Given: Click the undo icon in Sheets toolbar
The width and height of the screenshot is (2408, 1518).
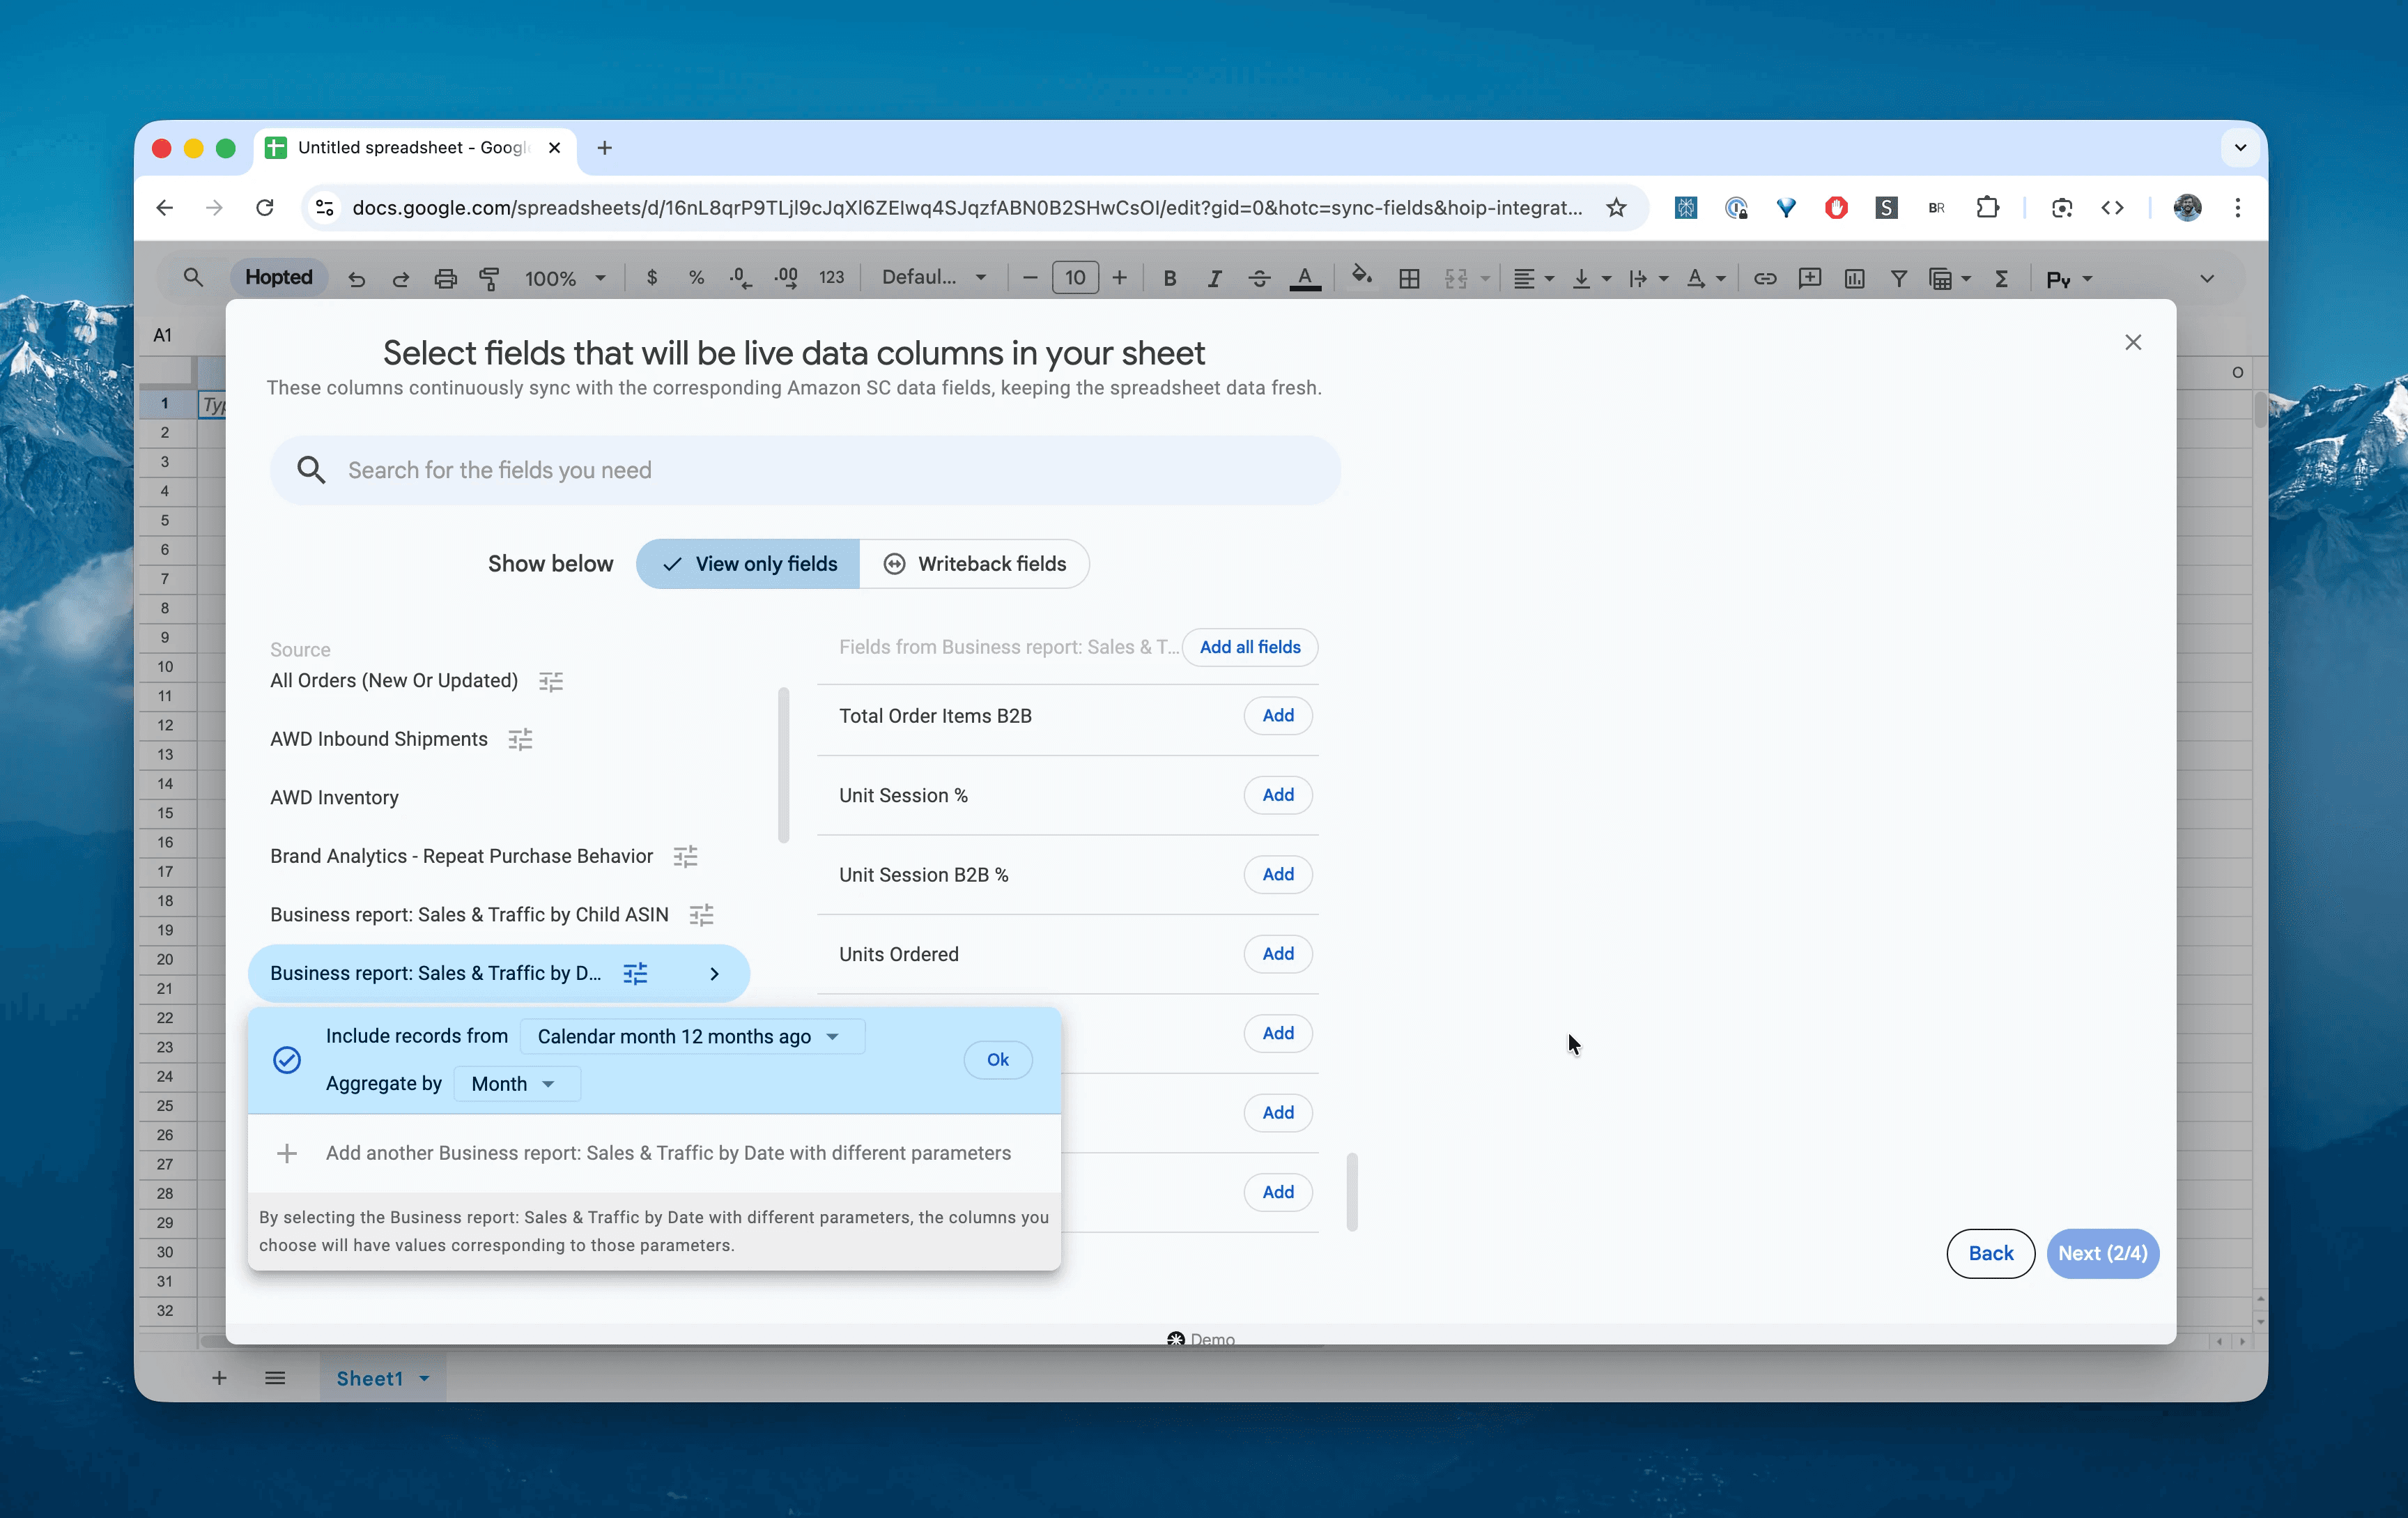Looking at the screenshot, I should (x=356, y=279).
